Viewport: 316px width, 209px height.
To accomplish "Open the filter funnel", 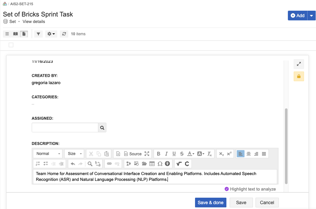I will tap(38, 34).
